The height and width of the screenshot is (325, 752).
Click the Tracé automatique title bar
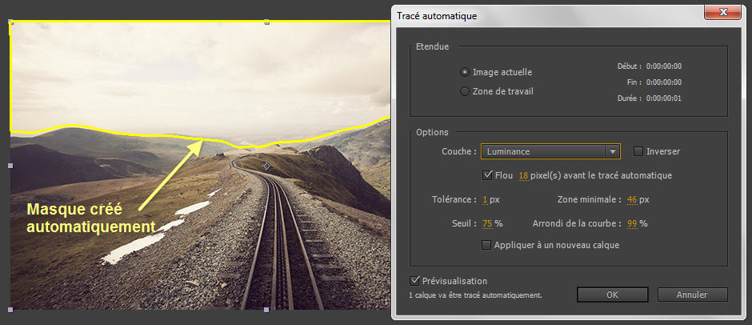click(546, 16)
